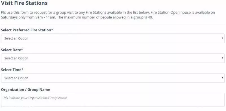Click the required asterisk beside Select Time

[x=22, y=69]
